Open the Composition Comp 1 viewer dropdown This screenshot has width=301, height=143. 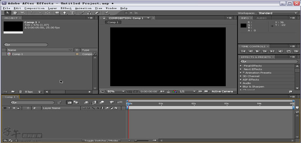pyautogui.click(x=148, y=18)
